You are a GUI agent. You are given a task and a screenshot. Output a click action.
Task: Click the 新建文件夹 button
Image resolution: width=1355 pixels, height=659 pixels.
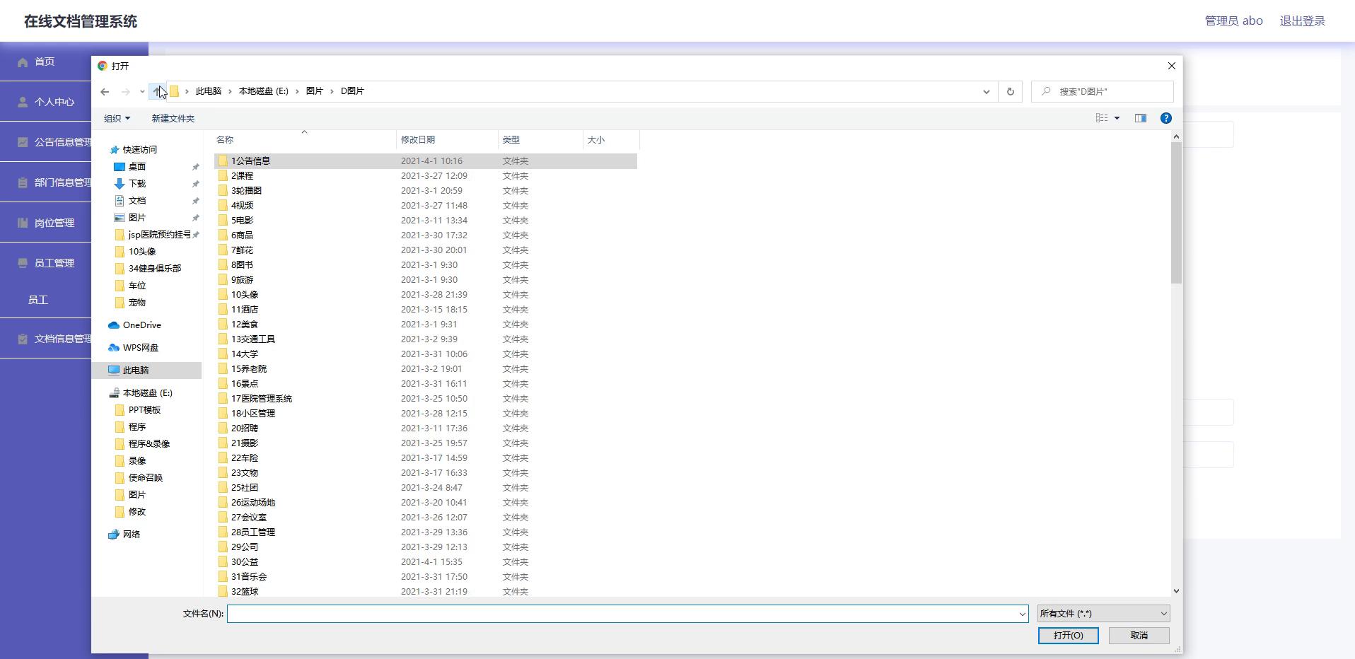click(173, 118)
